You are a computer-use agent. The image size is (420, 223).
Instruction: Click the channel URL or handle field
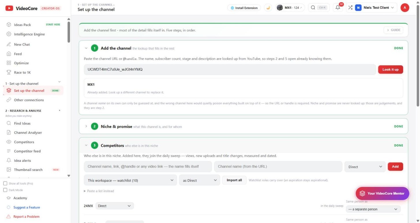pos(230,70)
